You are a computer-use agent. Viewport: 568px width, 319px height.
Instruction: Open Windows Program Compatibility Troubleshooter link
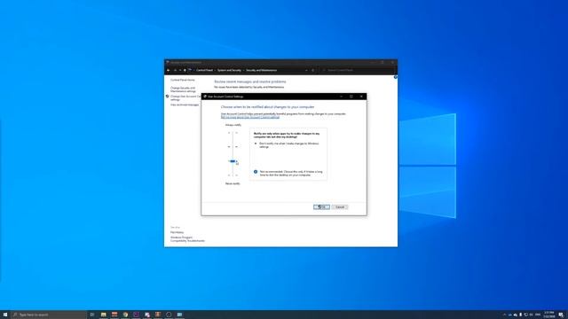(x=187, y=239)
